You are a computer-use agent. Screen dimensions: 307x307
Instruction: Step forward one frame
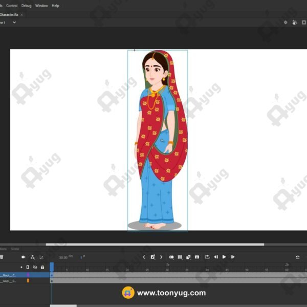(x=233, y=257)
